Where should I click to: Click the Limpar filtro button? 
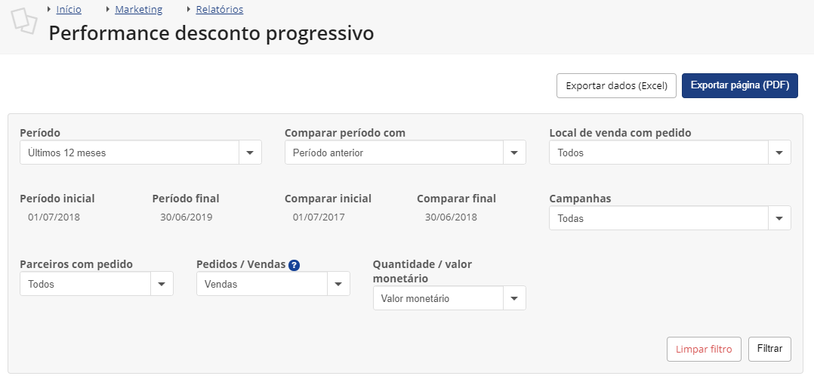(704, 349)
